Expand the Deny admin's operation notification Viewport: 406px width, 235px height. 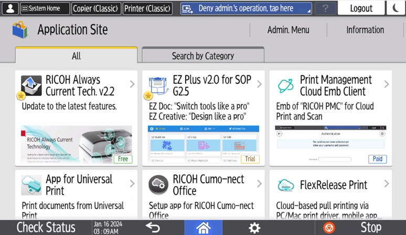coord(246,8)
